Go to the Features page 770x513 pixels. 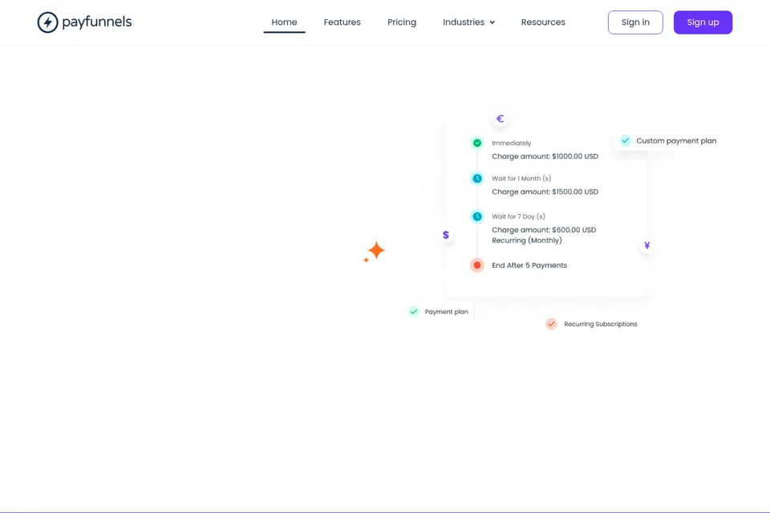point(342,22)
